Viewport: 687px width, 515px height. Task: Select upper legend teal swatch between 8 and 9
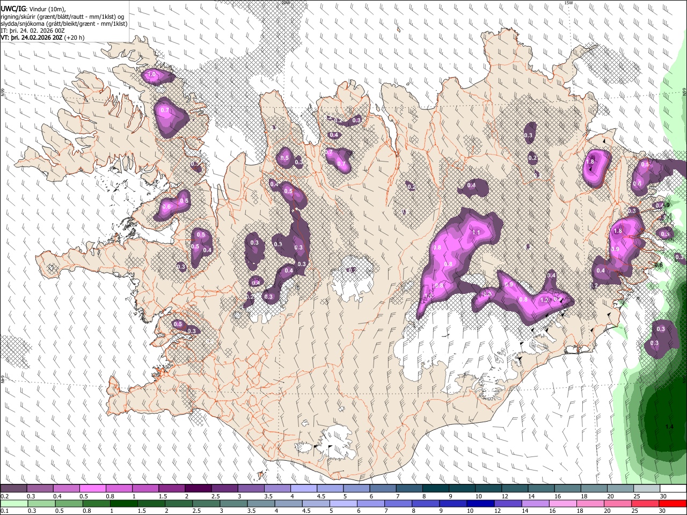coord(435,489)
